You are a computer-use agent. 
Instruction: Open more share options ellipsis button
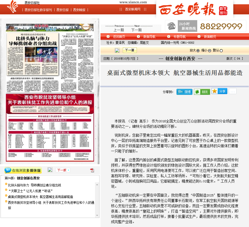click(x=233, y=91)
